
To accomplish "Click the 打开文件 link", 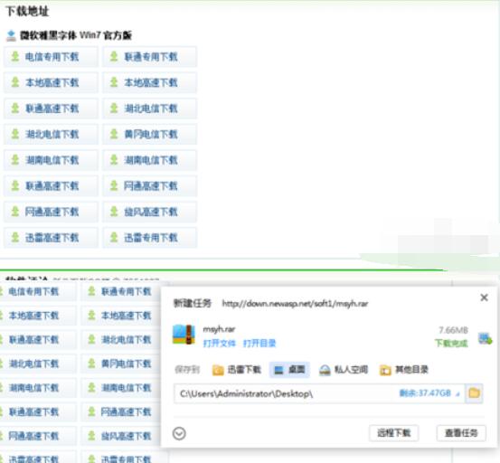I will click(220, 343).
